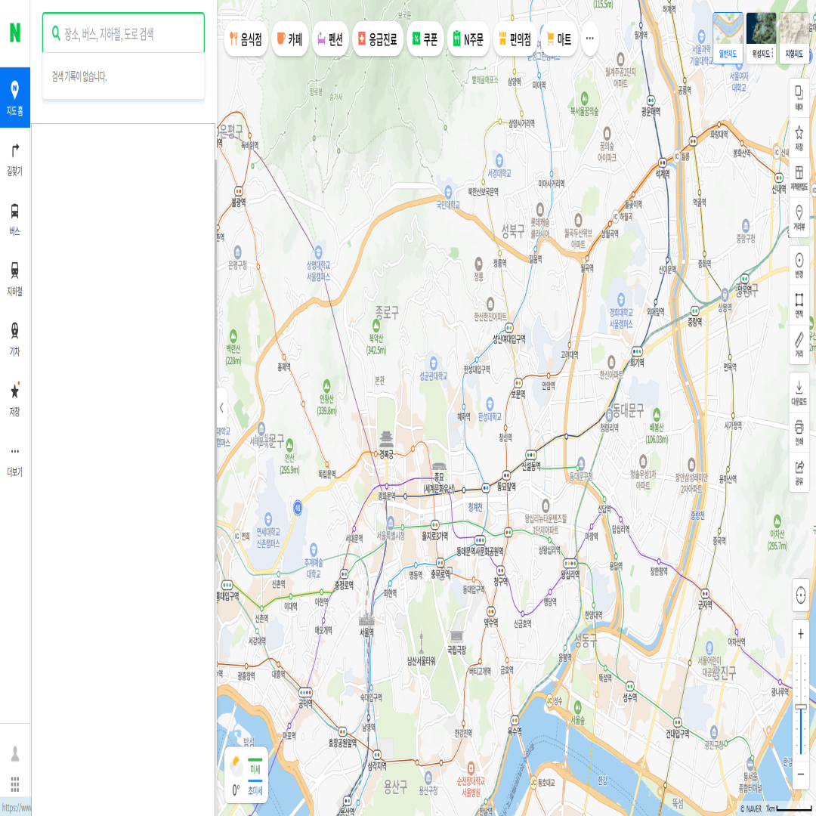Expand the 더보기 more menu in sidebar
816x816 pixels.
(x=15, y=462)
